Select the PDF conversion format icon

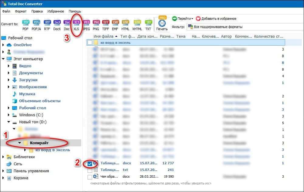[25, 22]
